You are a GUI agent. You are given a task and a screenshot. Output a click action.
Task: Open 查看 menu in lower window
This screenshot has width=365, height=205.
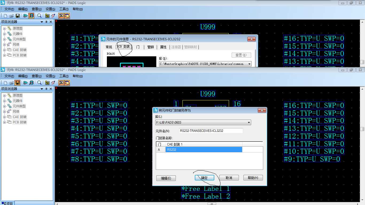pyautogui.click(x=37, y=76)
